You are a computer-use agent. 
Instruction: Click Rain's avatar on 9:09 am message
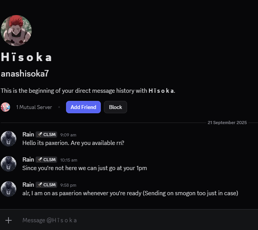(8, 139)
